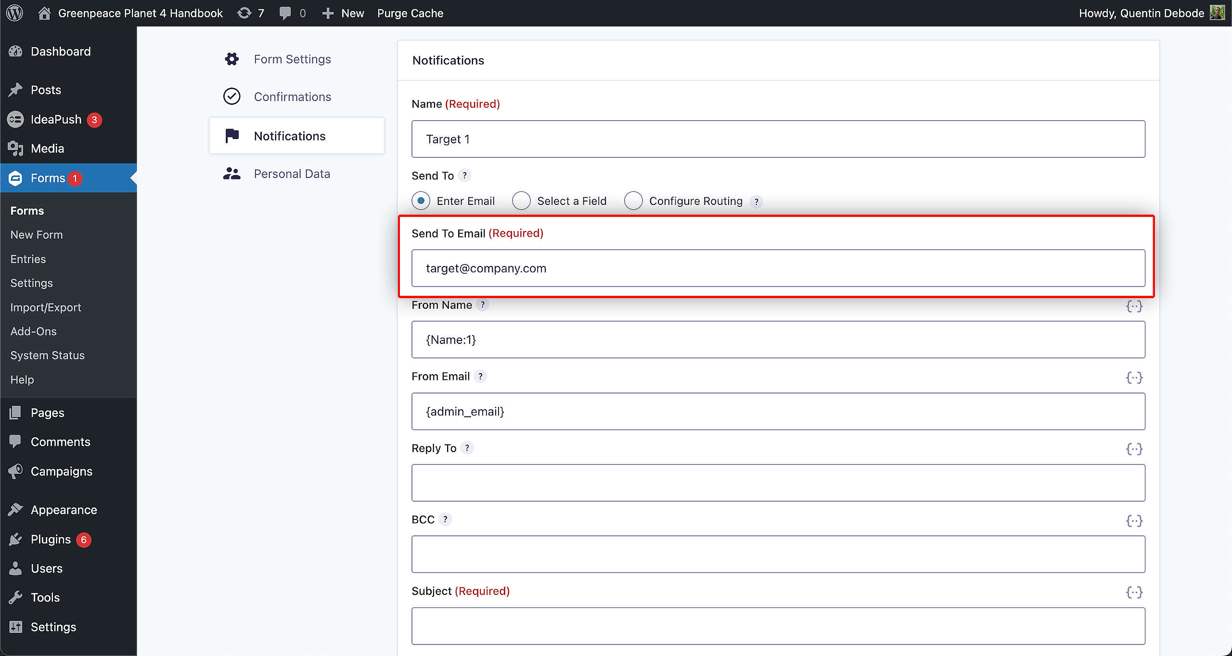Click Purge Cache in the admin bar

point(410,13)
